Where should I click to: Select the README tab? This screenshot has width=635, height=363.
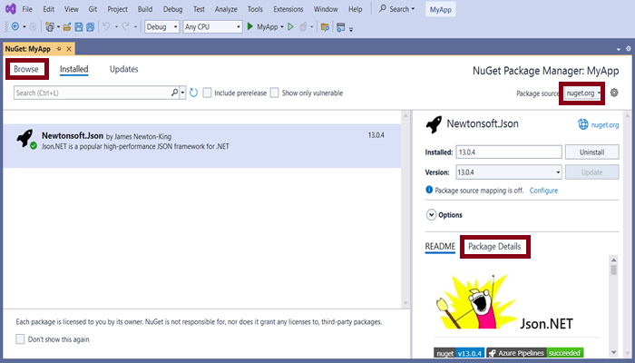[x=440, y=246]
